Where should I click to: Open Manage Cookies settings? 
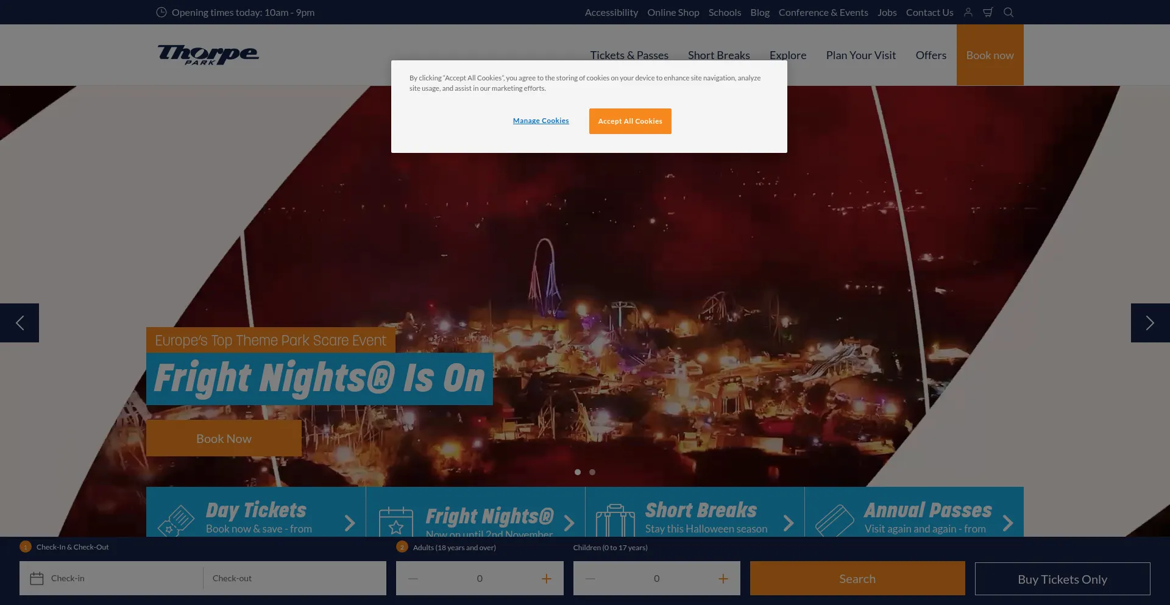541,121
